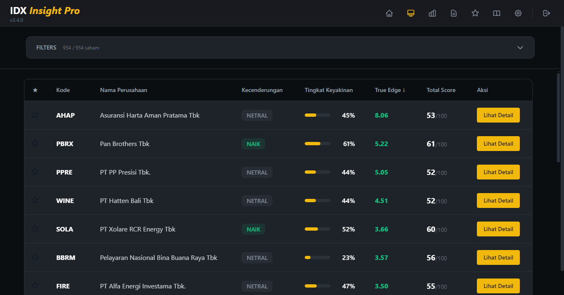Toggle favorite star for PBRX
The height and width of the screenshot is (295, 564).
tap(35, 143)
